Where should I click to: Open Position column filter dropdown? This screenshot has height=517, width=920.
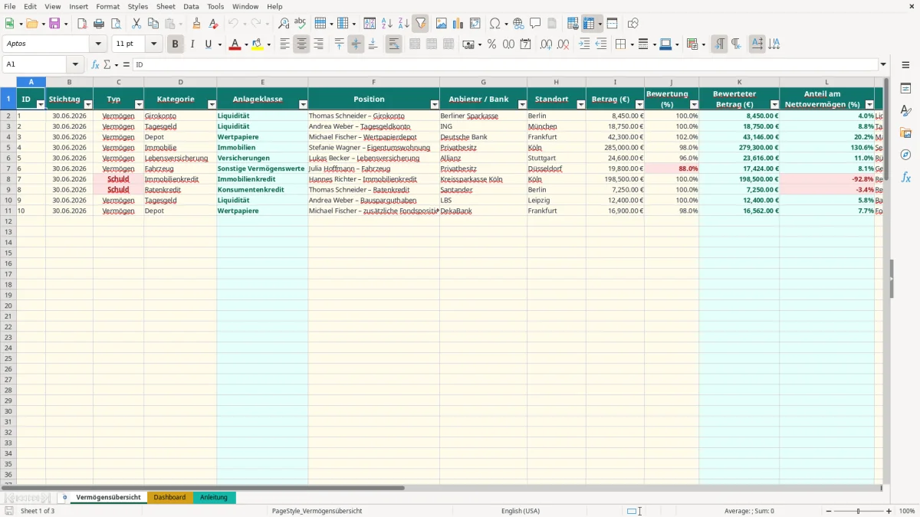tap(435, 104)
